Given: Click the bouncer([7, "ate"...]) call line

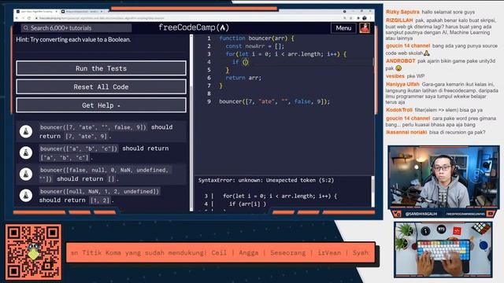Looking at the screenshot, I should 274,101.
